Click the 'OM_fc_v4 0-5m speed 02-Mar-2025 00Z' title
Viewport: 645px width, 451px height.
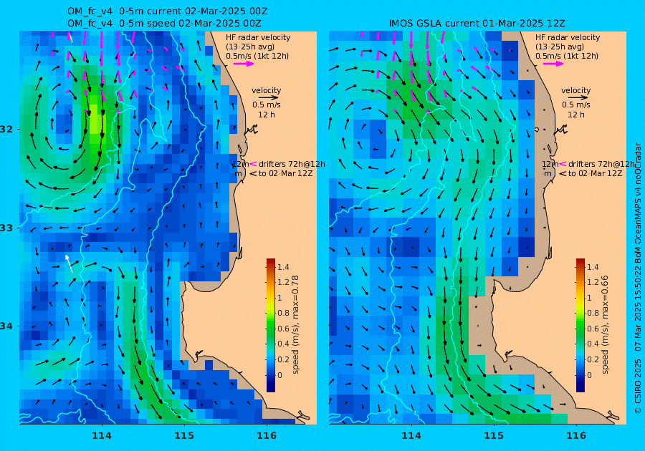tap(164, 23)
